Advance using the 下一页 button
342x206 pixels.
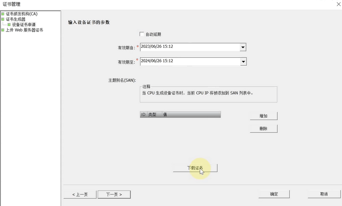114,194
